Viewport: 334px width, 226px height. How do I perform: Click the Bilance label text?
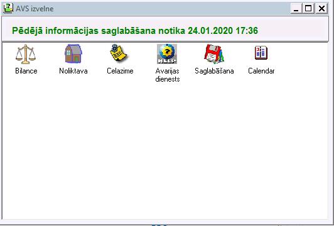26,71
